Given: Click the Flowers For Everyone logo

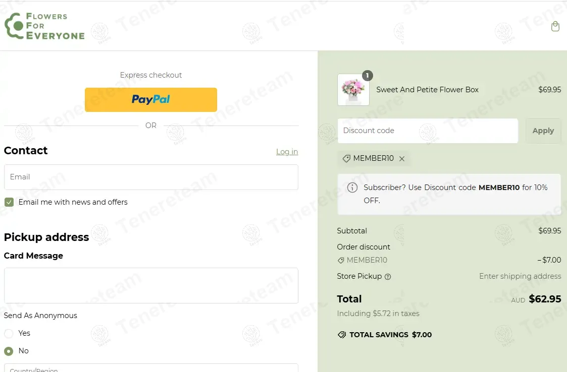Looking at the screenshot, I should 44,26.
